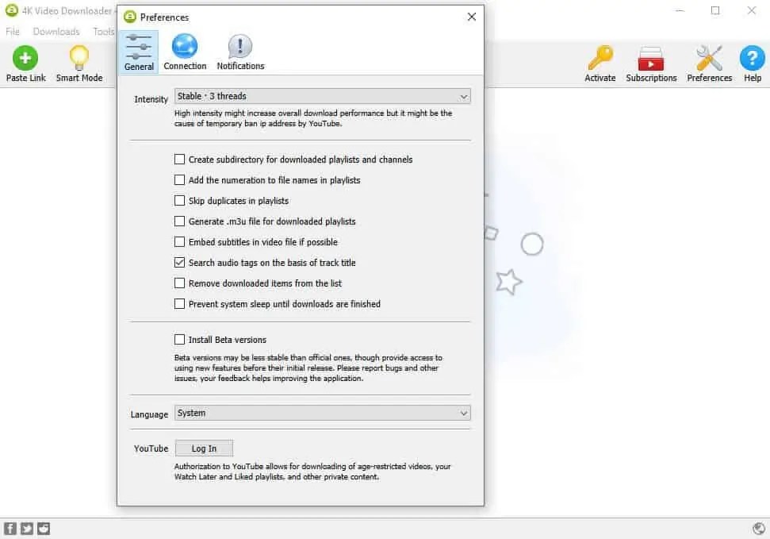Click the Twitter icon in the status bar

pyautogui.click(x=27, y=528)
